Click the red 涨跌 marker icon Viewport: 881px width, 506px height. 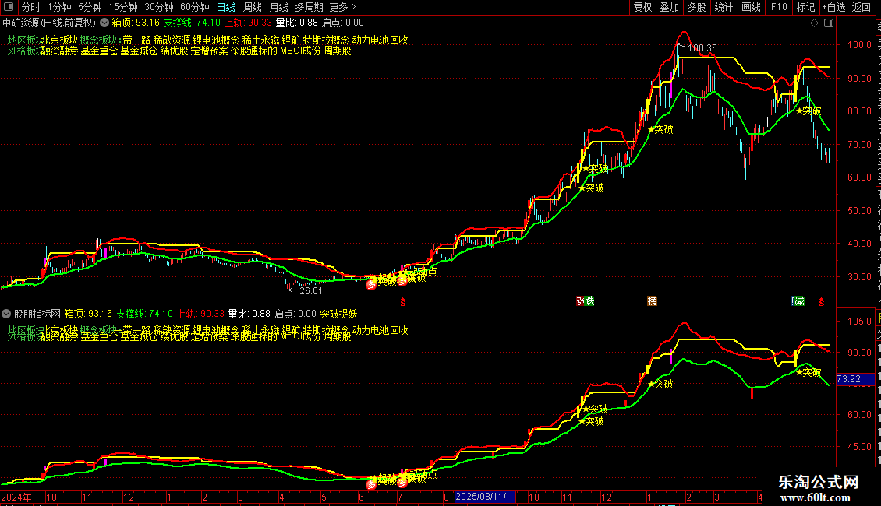coord(585,301)
